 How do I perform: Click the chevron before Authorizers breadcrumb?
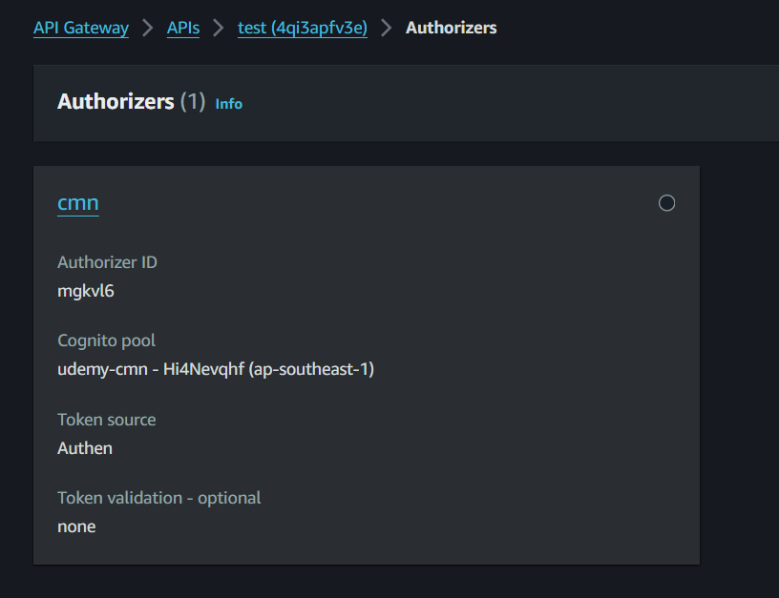(x=387, y=28)
